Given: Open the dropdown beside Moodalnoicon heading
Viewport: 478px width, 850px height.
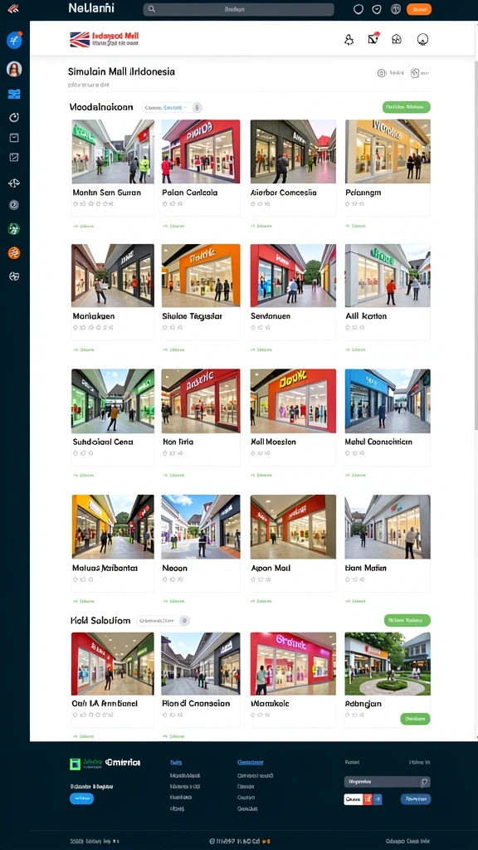Looking at the screenshot, I should (x=166, y=107).
